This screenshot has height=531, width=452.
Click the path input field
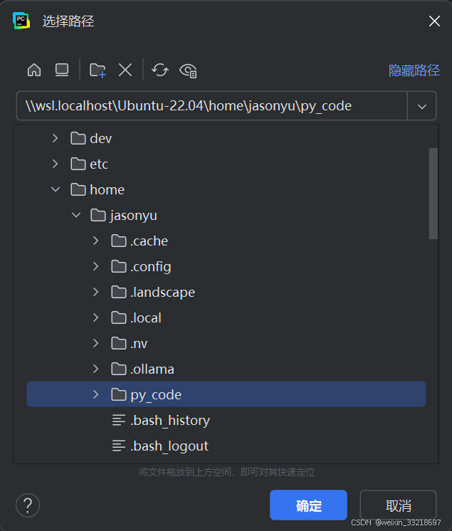pos(211,105)
